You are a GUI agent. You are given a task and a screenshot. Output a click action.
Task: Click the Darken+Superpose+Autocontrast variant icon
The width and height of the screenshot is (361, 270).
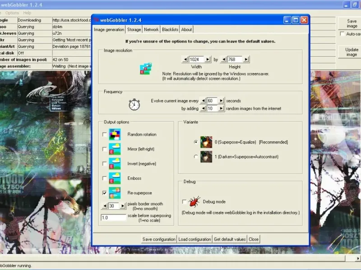click(x=206, y=157)
